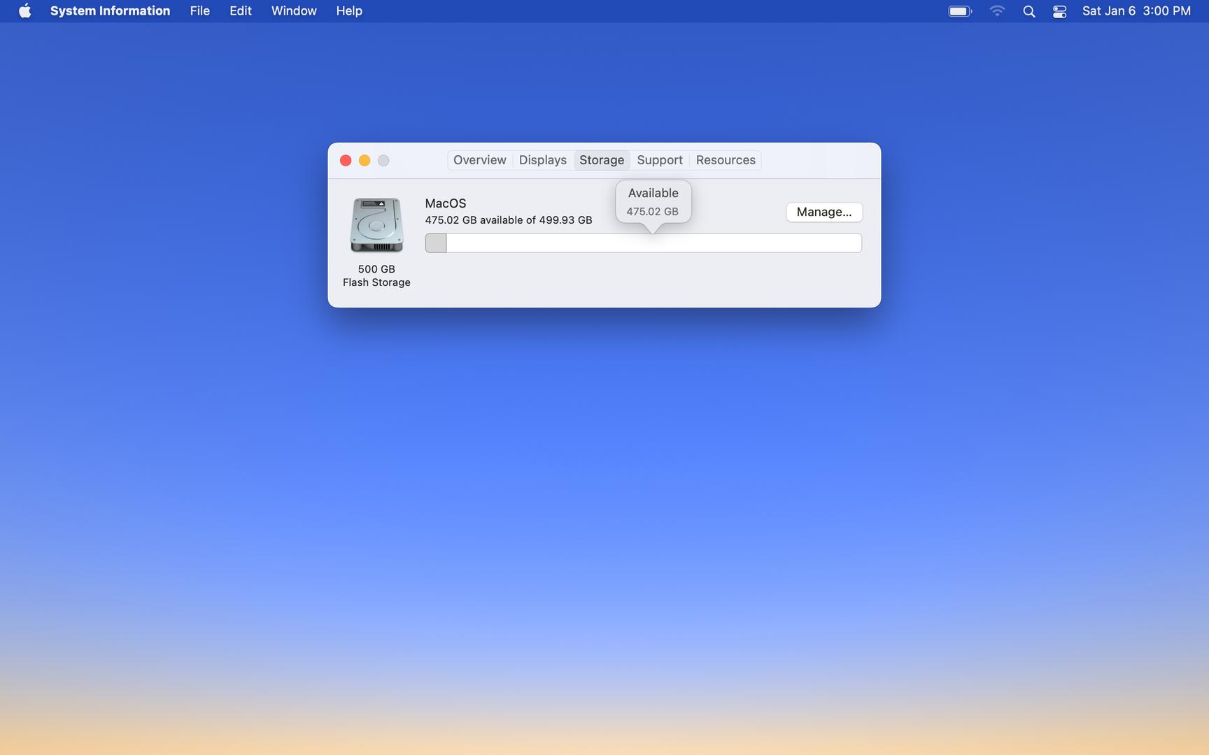Click the '500 GB' label
The width and height of the screenshot is (1209, 755).
(x=376, y=269)
